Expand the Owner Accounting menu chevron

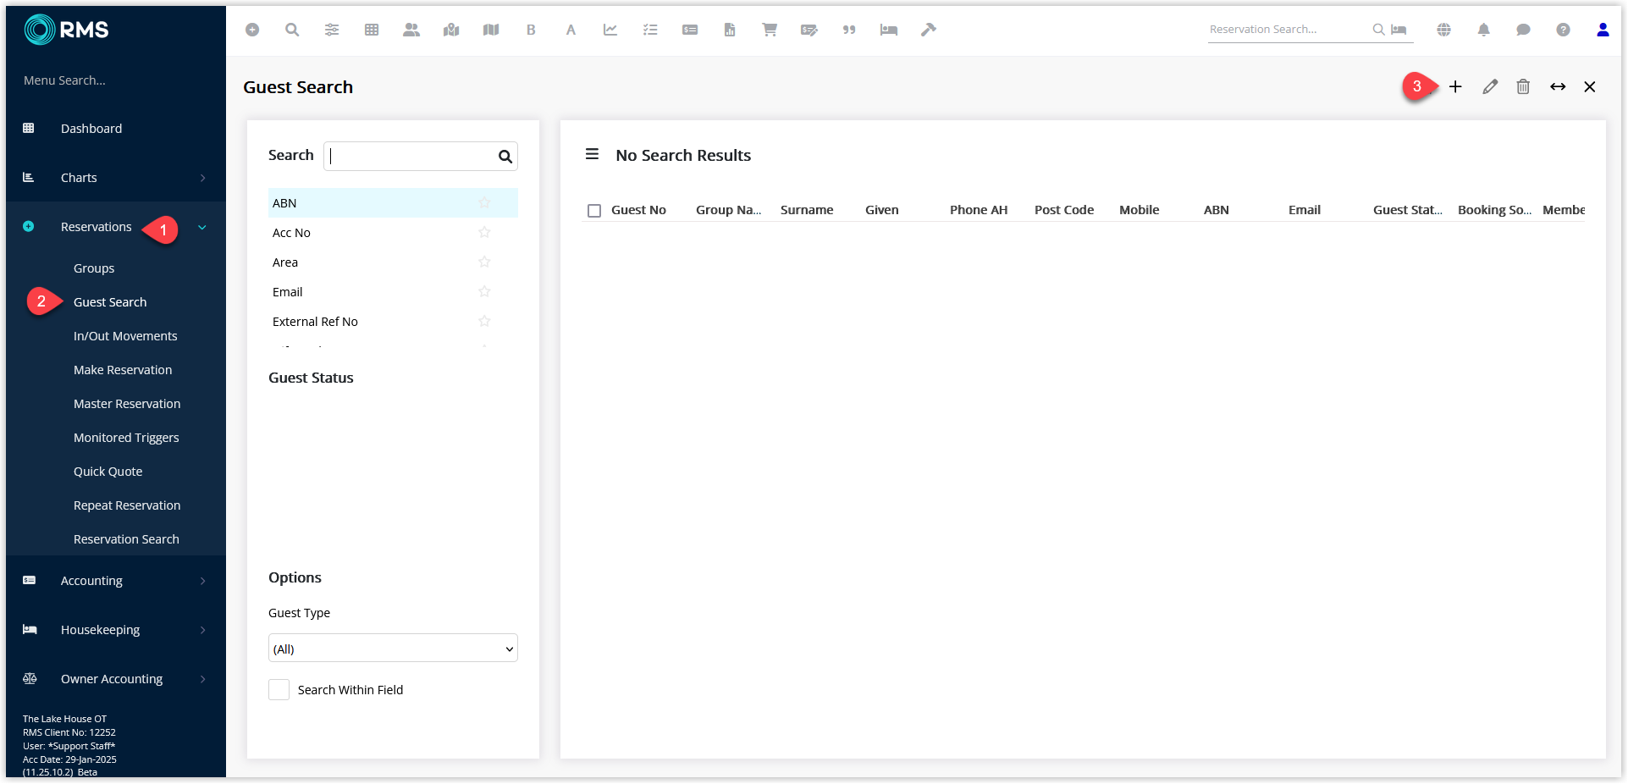pos(203,679)
